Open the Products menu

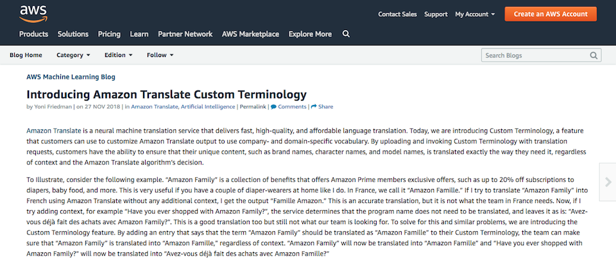click(x=34, y=34)
